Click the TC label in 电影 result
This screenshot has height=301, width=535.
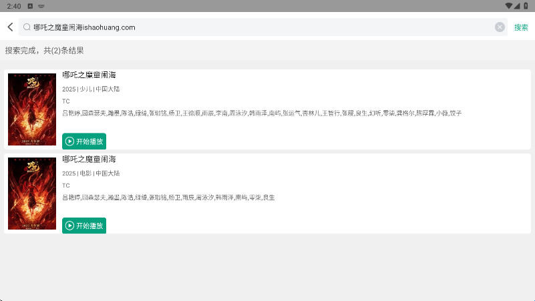click(66, 186)
